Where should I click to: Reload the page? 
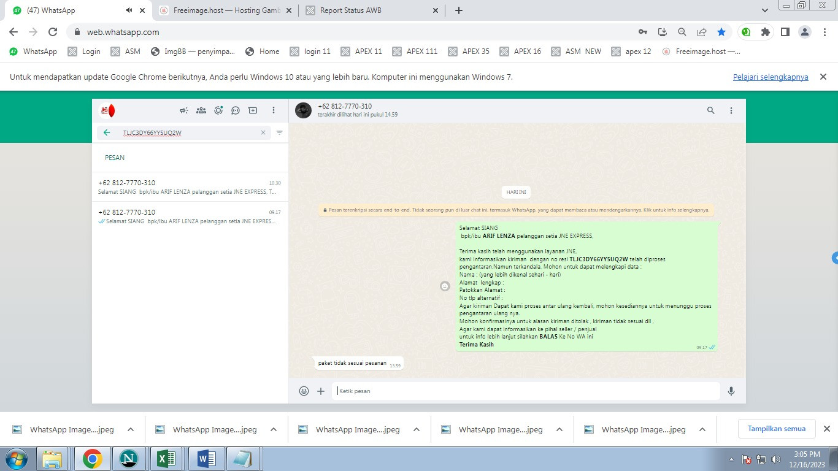click(53, 32)
